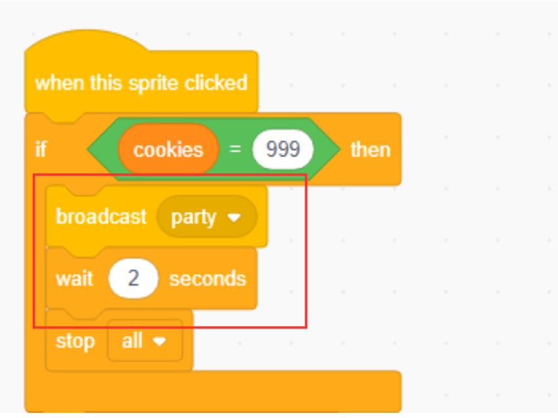Click the "when this sprite clicked" hat block
Image resolution: width=558 pixels, height=418 pixels.
[141, 83]
